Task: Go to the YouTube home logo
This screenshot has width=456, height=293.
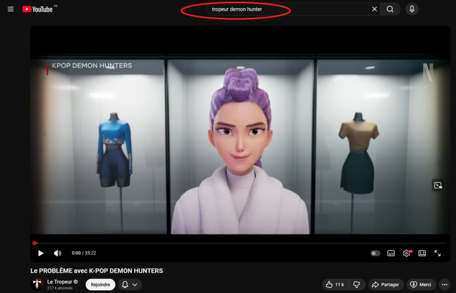Action: click(37, 9)
